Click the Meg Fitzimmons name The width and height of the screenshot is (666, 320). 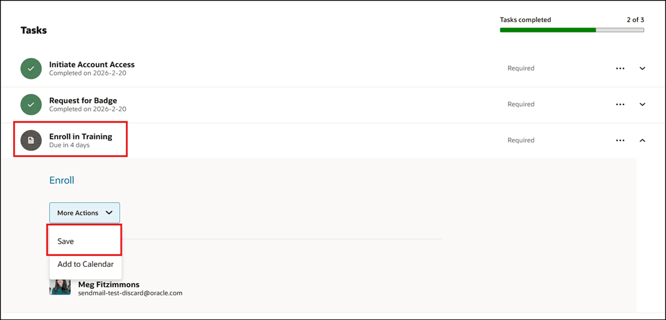coord(109,284)
